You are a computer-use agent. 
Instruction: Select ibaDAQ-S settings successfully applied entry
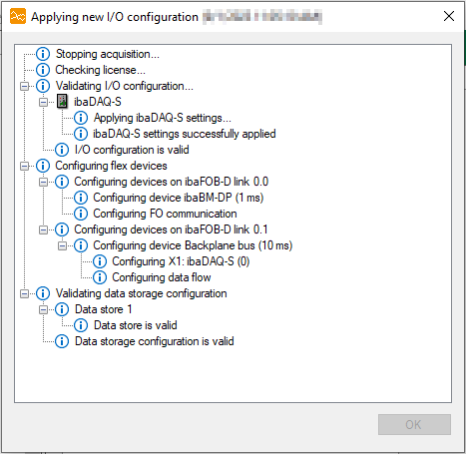click(185, 134)
